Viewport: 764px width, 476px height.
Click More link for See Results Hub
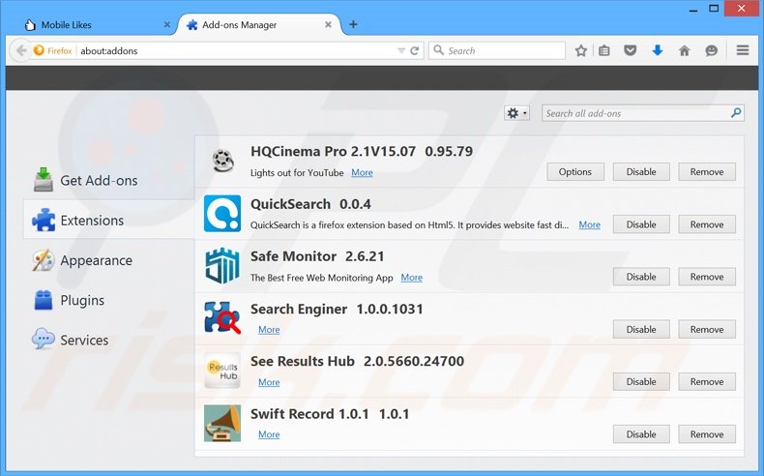[269, 382]
